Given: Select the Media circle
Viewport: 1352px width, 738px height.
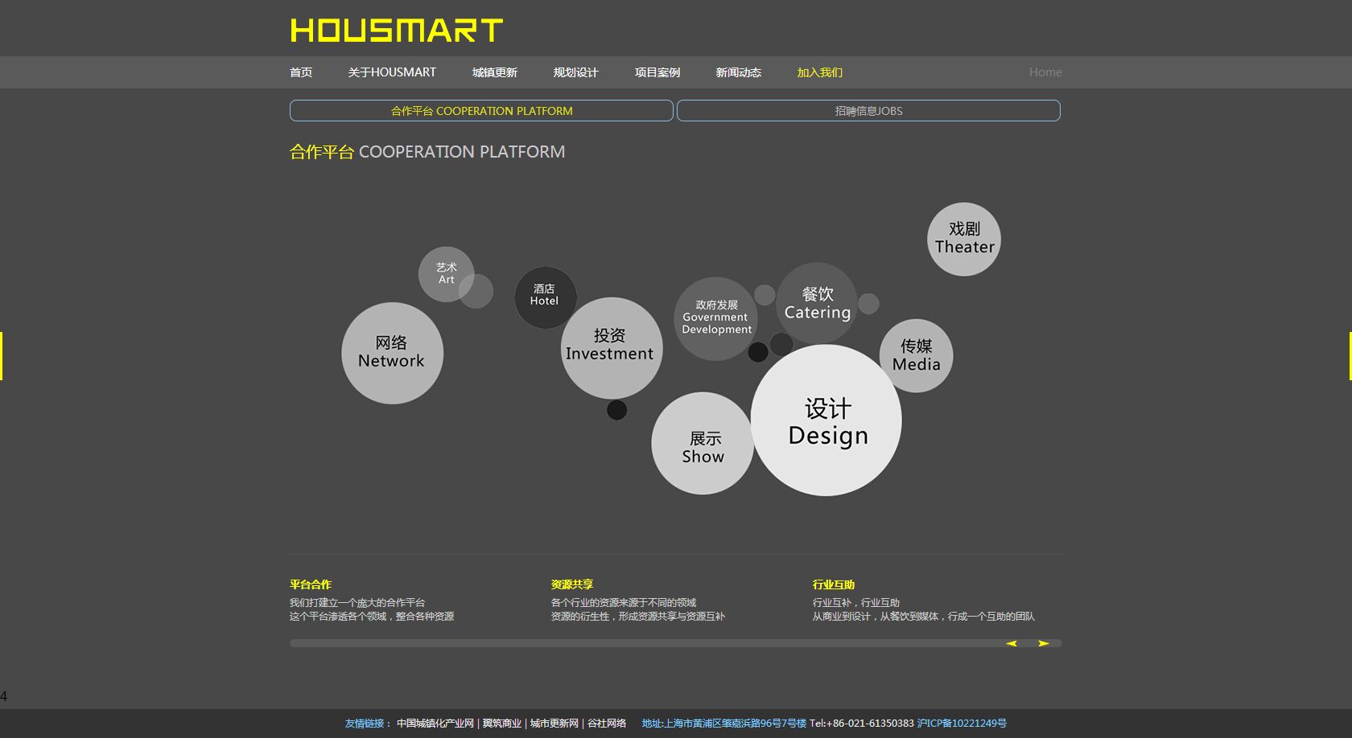Looking at the screenshot, I should [x=916, y=356].
